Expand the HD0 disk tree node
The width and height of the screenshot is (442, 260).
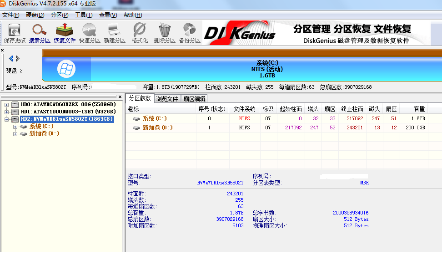6,105
